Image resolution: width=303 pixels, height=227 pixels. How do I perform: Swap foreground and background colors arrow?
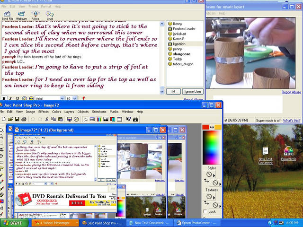(212, 127)
